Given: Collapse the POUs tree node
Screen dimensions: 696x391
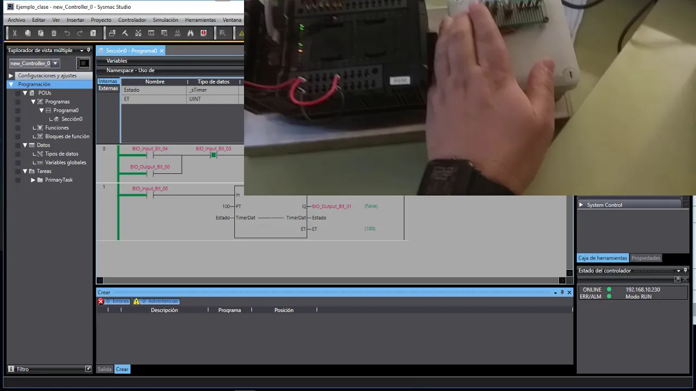Looking at the screenshot, I should pyautogui.click(x=25, y=93).
